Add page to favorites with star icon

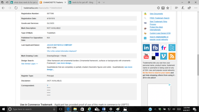pyautogui.click(x=168, y=8)
